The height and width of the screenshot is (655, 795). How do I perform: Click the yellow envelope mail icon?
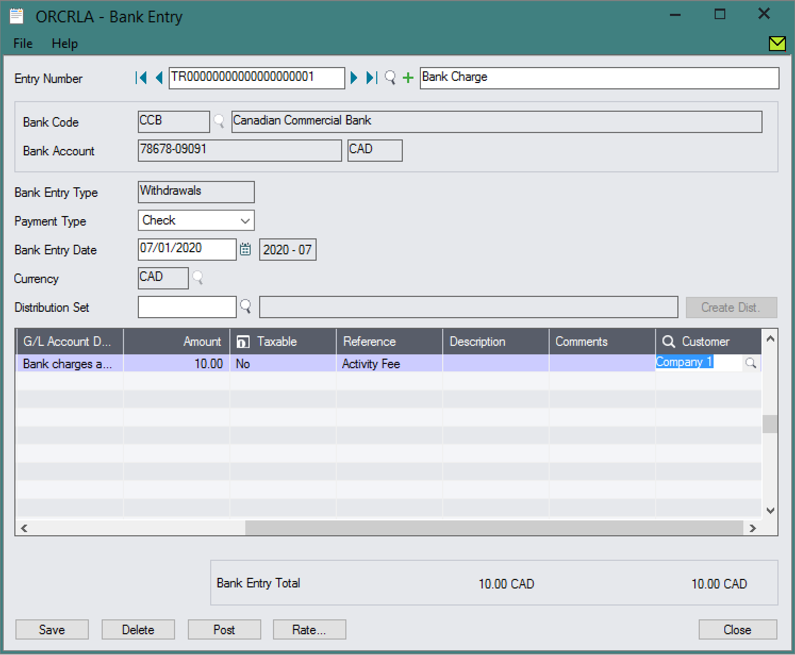777,43
